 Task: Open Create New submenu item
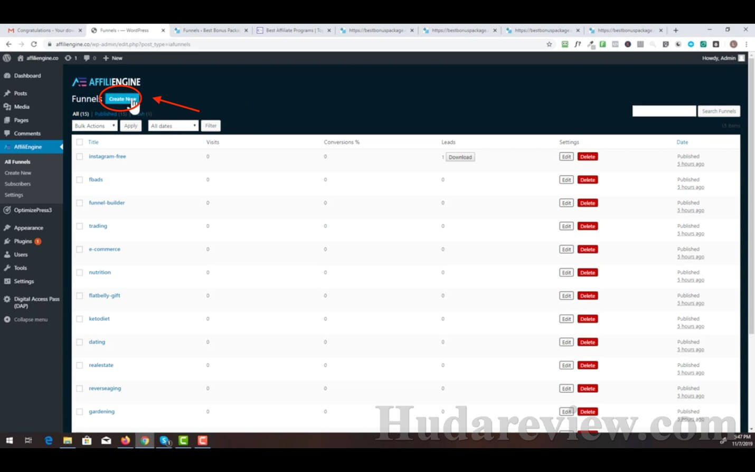click(18, 173)
